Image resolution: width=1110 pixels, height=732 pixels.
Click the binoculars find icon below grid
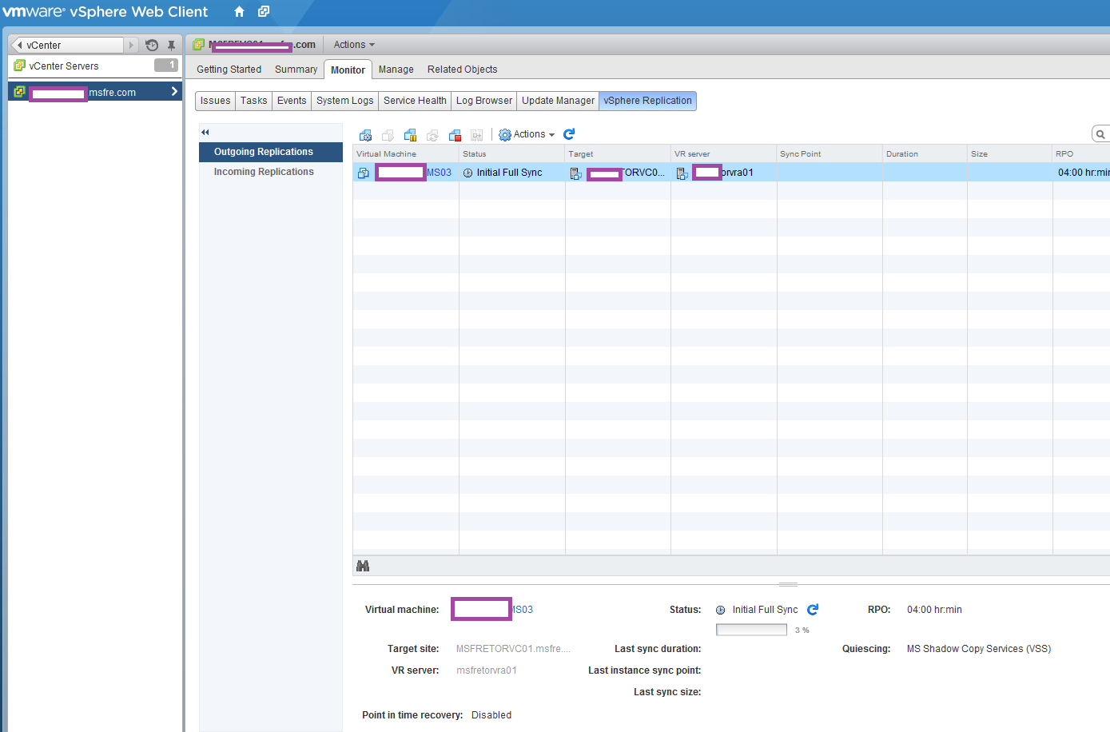point(363,566)
